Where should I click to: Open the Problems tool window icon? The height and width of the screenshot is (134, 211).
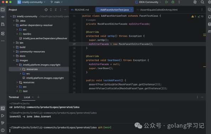coord(3,130)
